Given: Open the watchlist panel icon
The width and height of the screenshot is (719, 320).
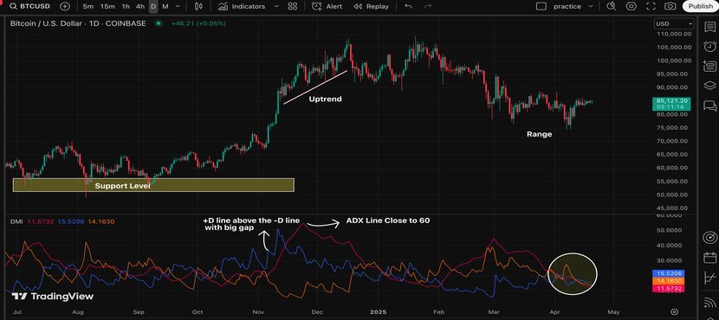Looking at the screenshot, I should (709, 27).
